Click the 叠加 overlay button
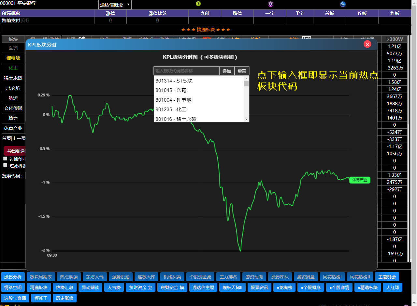The width and height of the screenshot is (417, 306). [227, 71]
